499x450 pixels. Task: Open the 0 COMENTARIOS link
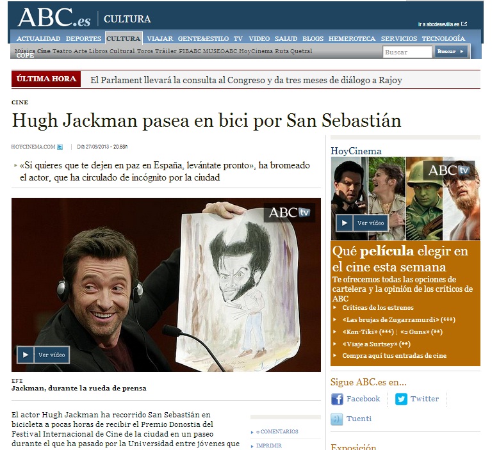tap(277, 431)
